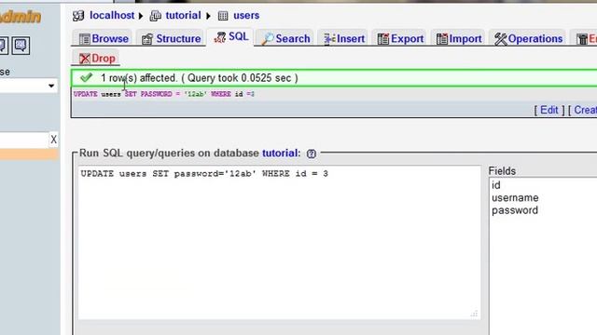This screenshot has height=335, width=597.
Task: Select the id field in Fields list
Action: pyautogui.click(x=496, y=185)
